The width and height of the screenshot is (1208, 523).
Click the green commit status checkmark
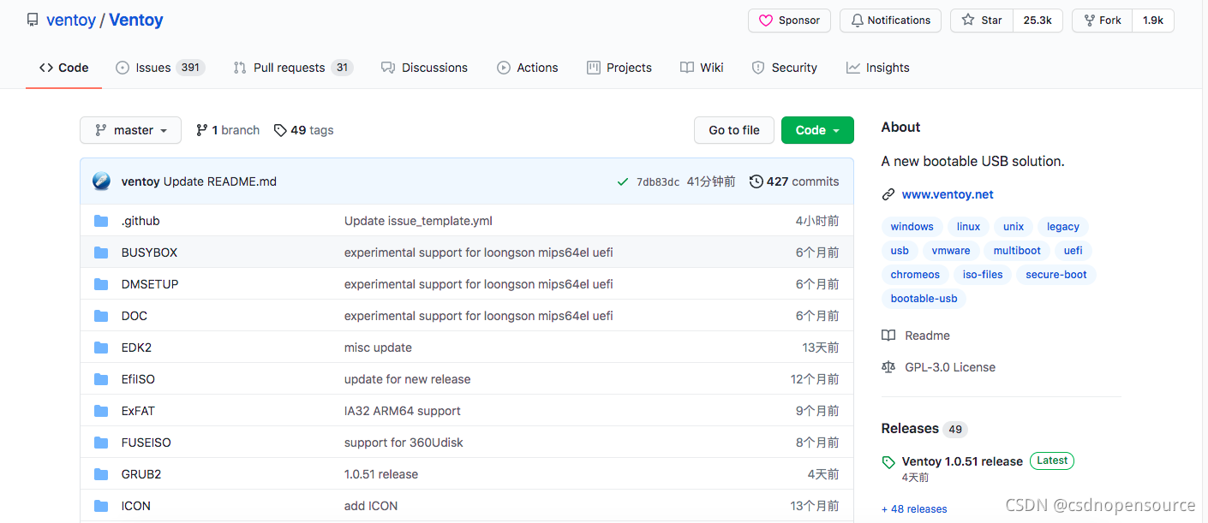pyautogui.click(x=623, y=181)
